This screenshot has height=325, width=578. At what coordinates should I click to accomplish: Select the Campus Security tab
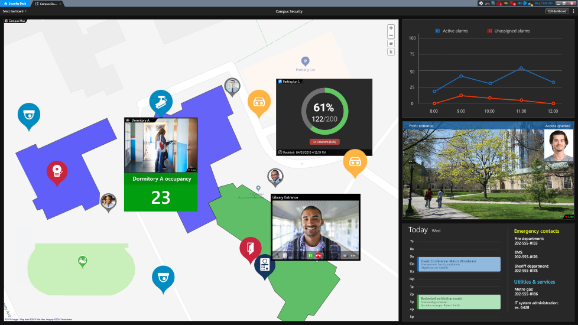pos(47,4)
